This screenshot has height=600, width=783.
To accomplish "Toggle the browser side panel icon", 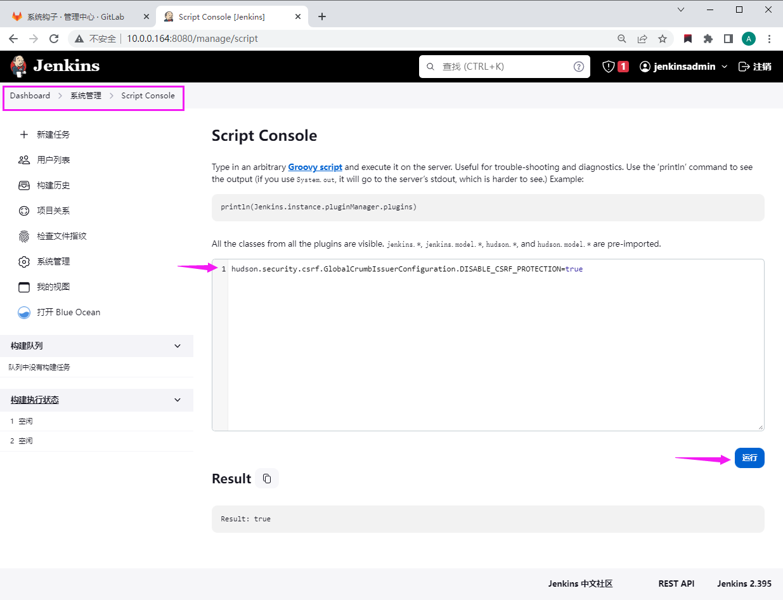I will click(x=728, y=39).
